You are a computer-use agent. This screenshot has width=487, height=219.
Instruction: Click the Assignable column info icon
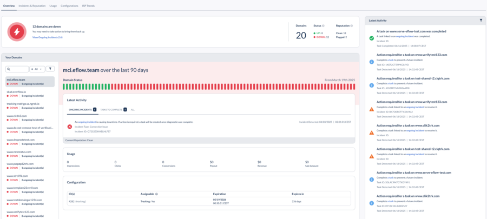(x=156, y=193)
